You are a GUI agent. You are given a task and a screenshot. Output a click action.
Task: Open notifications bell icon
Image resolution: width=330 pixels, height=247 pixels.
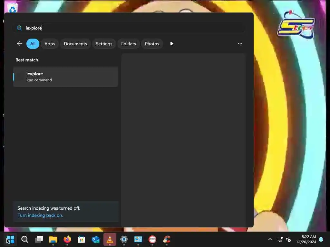coord(321,239)
